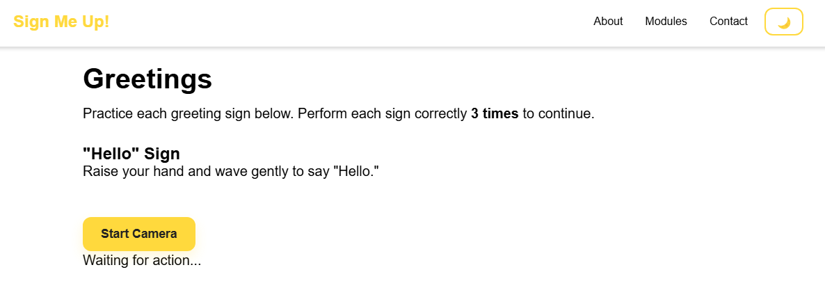Select the Modules navigation link
This screenshot has width=825, height=304.
click(x=666, y=22)
